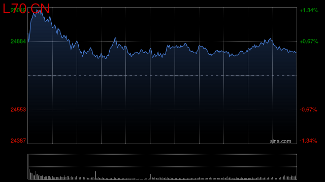Viewport: 325px width, 182px height.
Task: Click the 24884 price axis label
Action: click(18, 41)
